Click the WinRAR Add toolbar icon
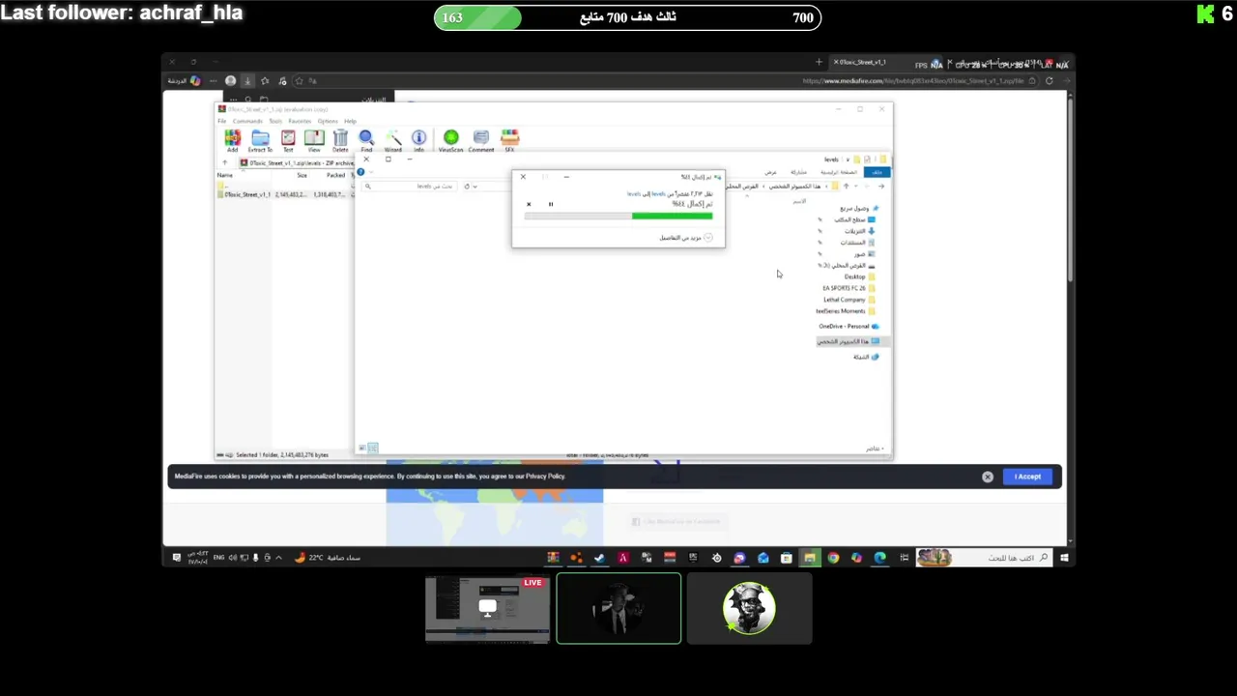Screen dimensions: 1237x696 pyautogui.click(x=232, y=141)
